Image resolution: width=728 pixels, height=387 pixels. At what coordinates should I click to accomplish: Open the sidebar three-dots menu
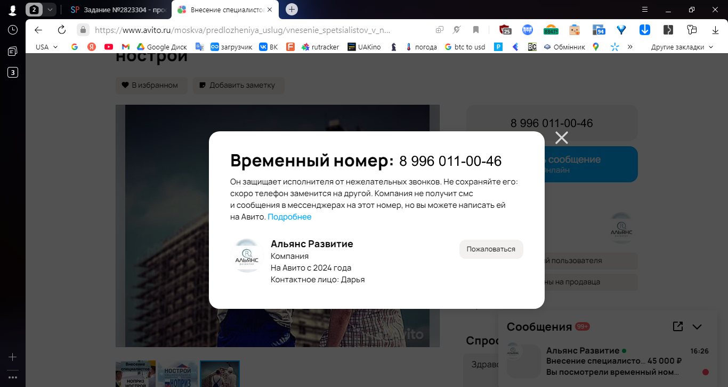[13, 377]
